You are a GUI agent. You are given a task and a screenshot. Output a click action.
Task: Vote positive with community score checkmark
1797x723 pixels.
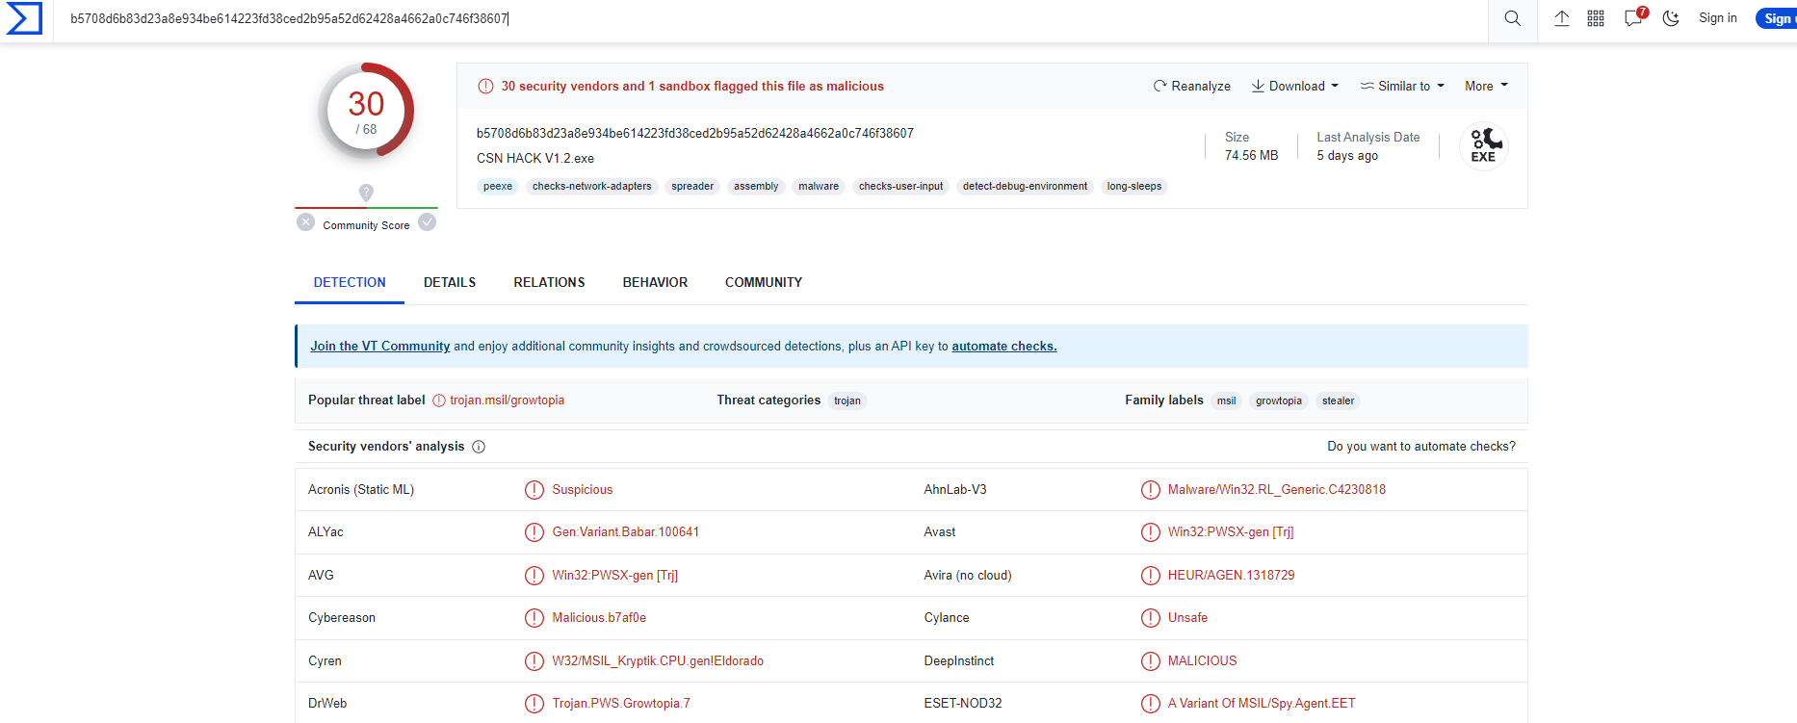(428, 222)
